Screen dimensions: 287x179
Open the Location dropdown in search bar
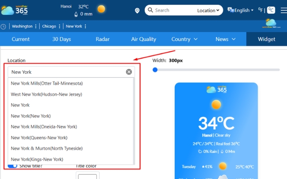tap(209, 10)
